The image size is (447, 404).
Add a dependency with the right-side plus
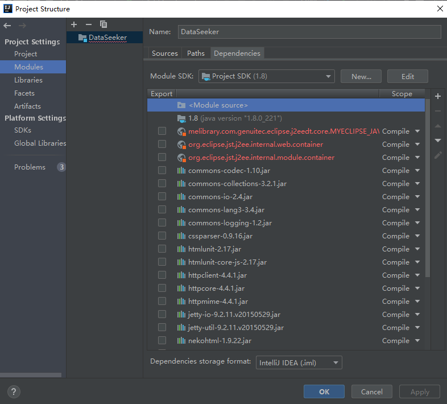click(438, 96)
